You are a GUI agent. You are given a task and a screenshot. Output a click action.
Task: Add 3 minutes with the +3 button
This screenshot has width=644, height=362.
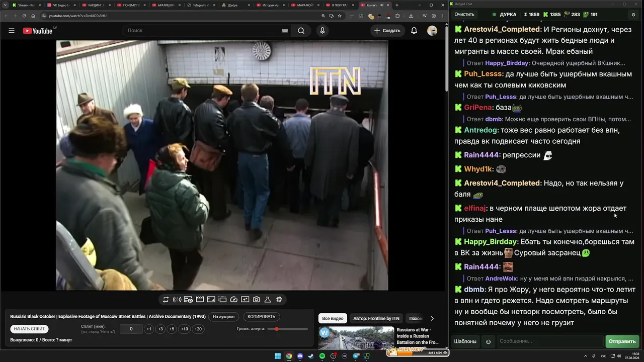click(x=160, y=329)
